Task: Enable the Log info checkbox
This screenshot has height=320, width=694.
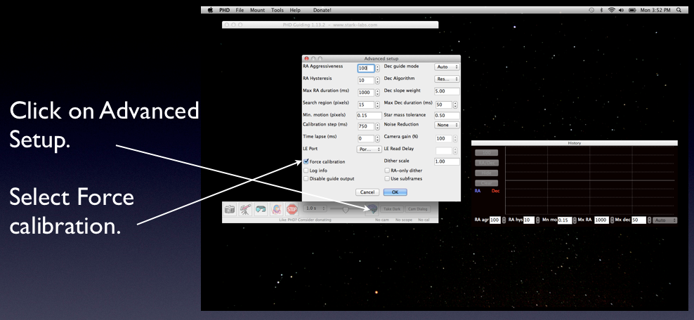Action: (305, 170)
